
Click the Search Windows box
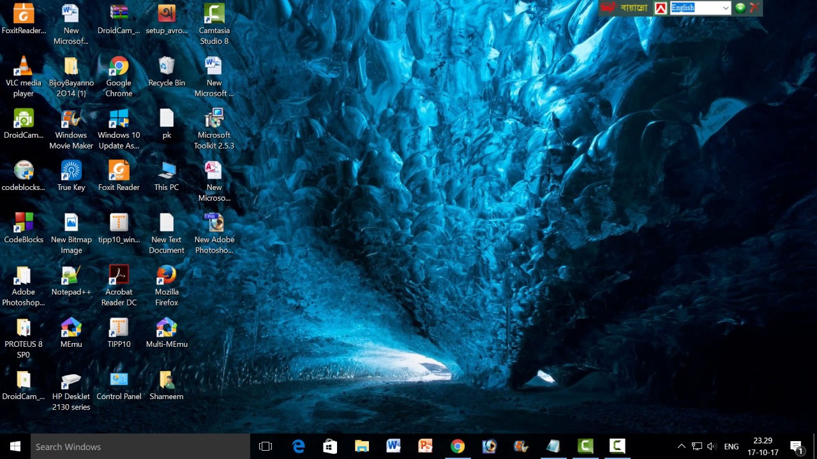tap(140, 446)
